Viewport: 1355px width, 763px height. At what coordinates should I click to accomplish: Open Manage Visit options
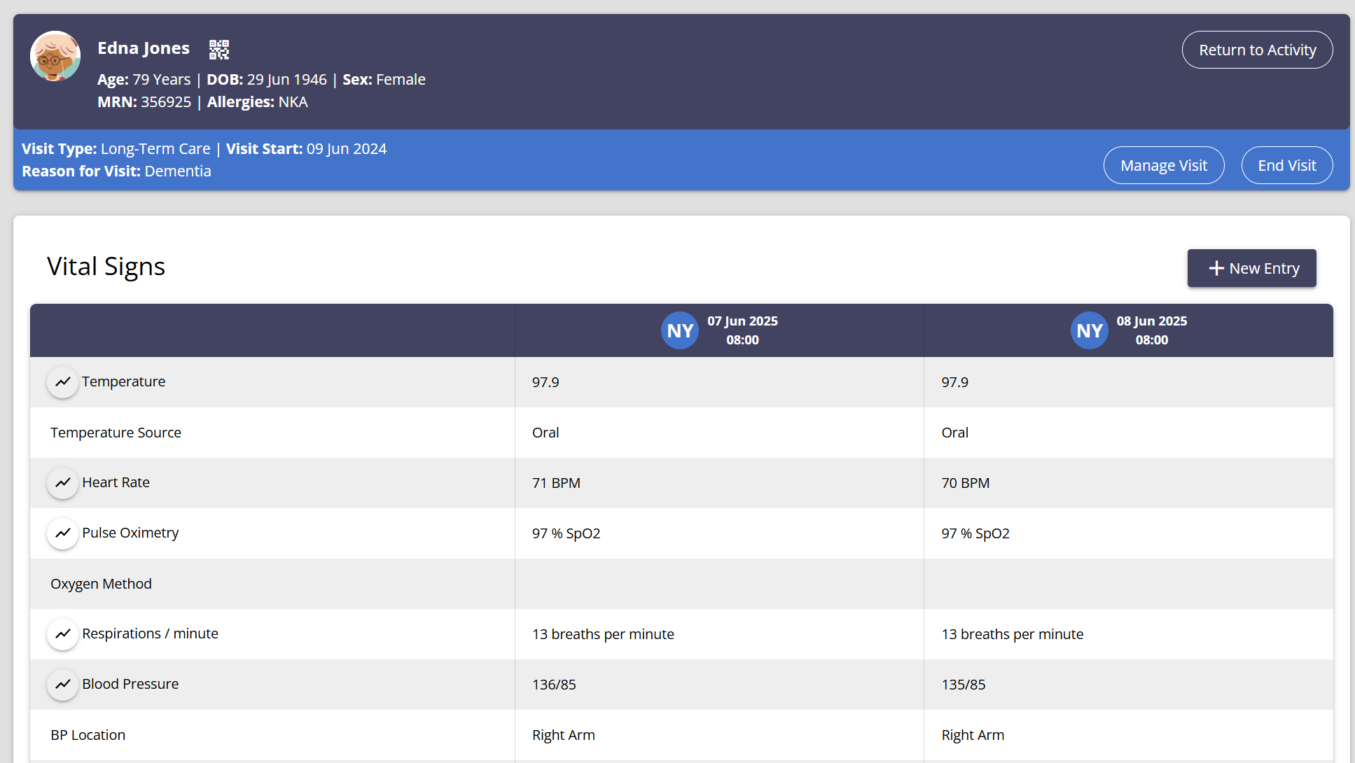pyautogui.click(x=1163, y=165)
